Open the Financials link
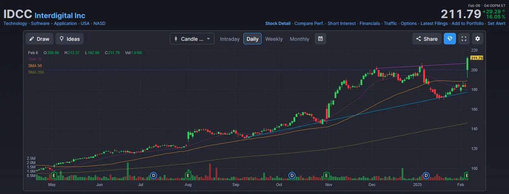 pyautogui.click(x=370, y=23)
